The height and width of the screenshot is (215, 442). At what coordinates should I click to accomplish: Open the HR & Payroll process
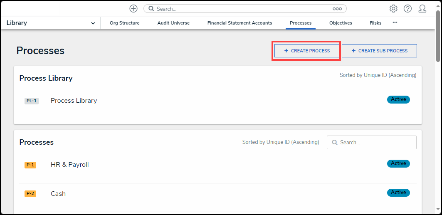pos(70,165)
